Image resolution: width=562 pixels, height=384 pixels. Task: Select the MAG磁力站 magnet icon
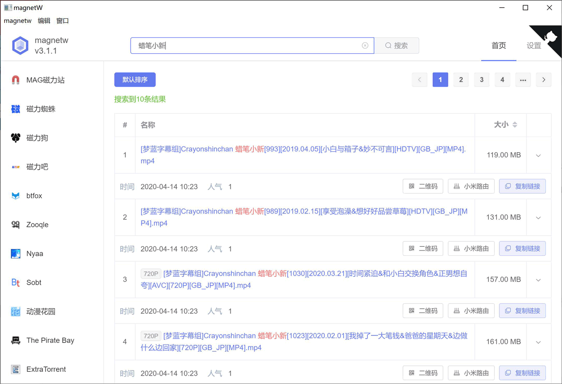point(15,80)
